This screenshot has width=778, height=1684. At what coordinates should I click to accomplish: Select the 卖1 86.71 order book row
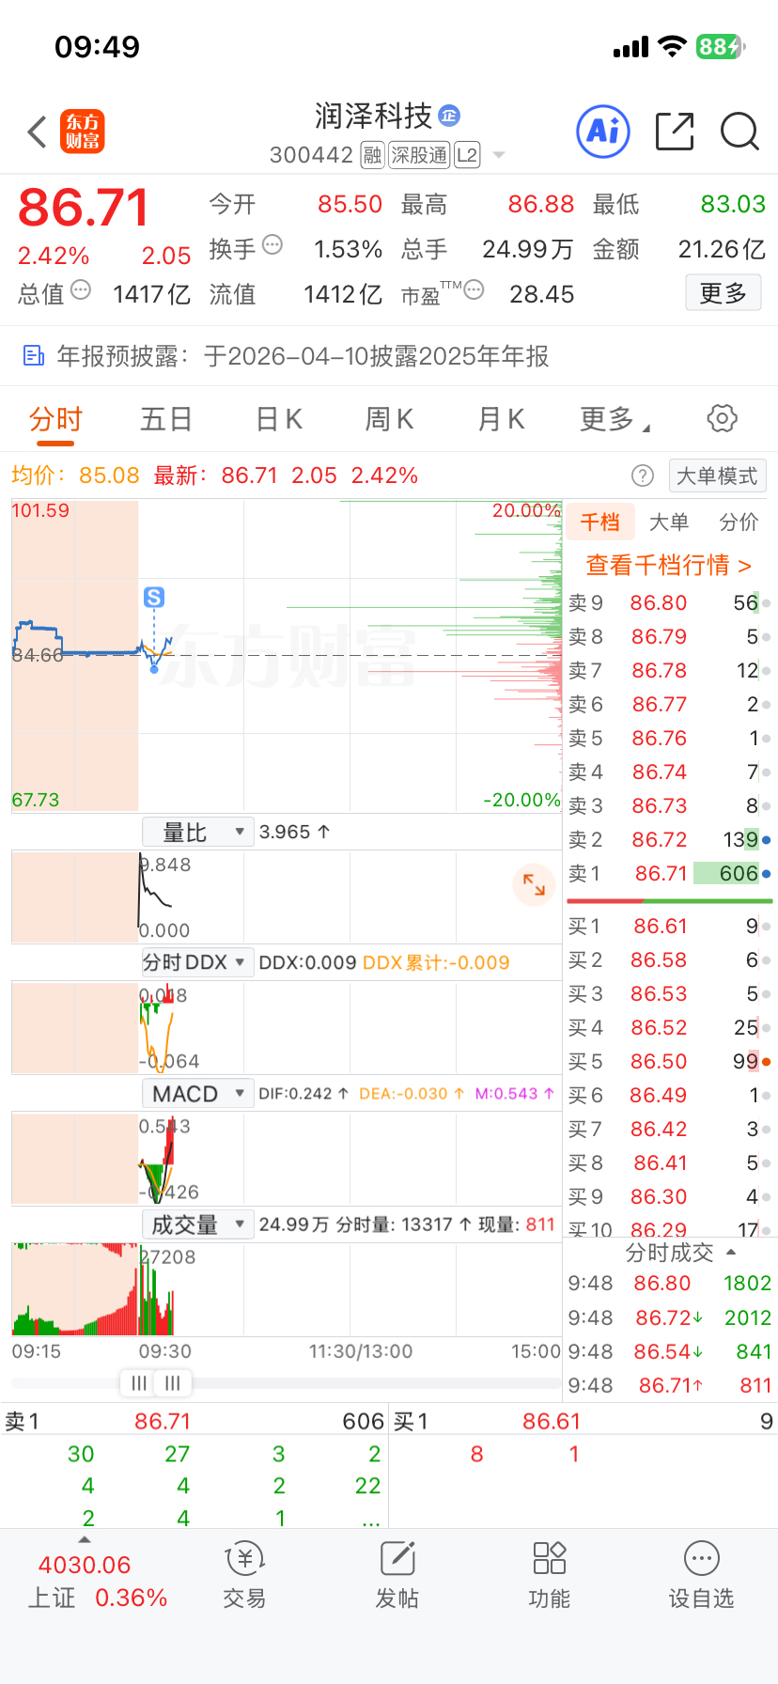pos(669,874)
